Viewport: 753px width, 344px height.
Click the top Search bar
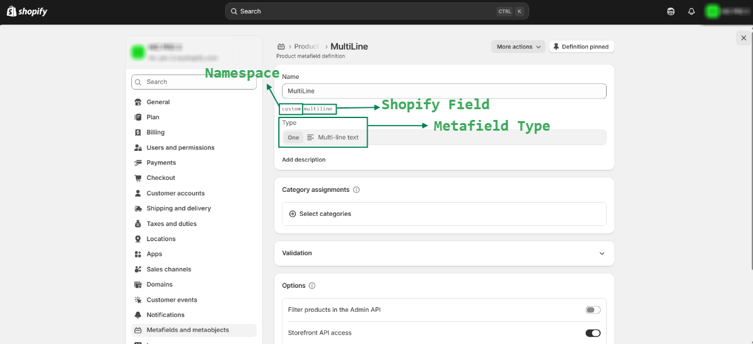(x=376, y=11)
